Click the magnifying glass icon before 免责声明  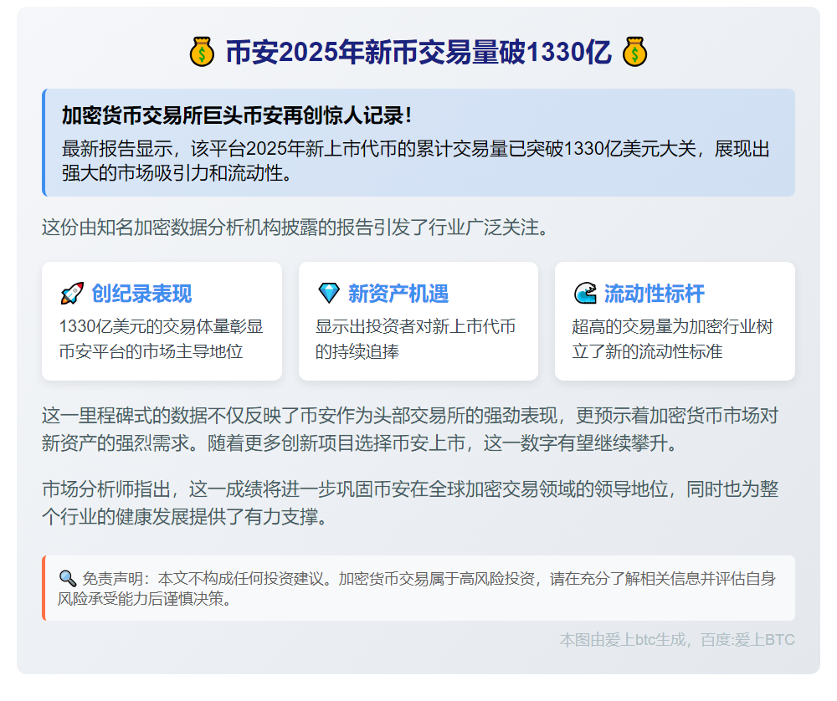[x=68, y=578]
